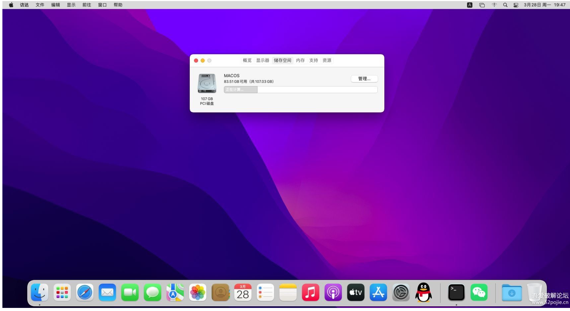This screenshot has height=311, width=570.
Task: Select the 内存 tab
Action: coord(300,60)
